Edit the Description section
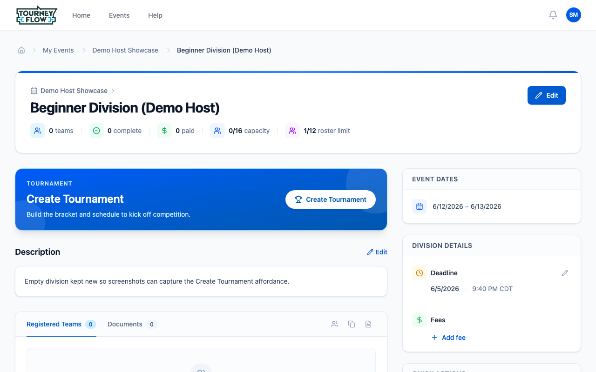This screenshot has width=596, height=372. coord(377,252)
